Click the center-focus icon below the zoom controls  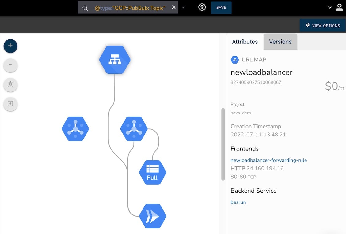click(10, 104)
